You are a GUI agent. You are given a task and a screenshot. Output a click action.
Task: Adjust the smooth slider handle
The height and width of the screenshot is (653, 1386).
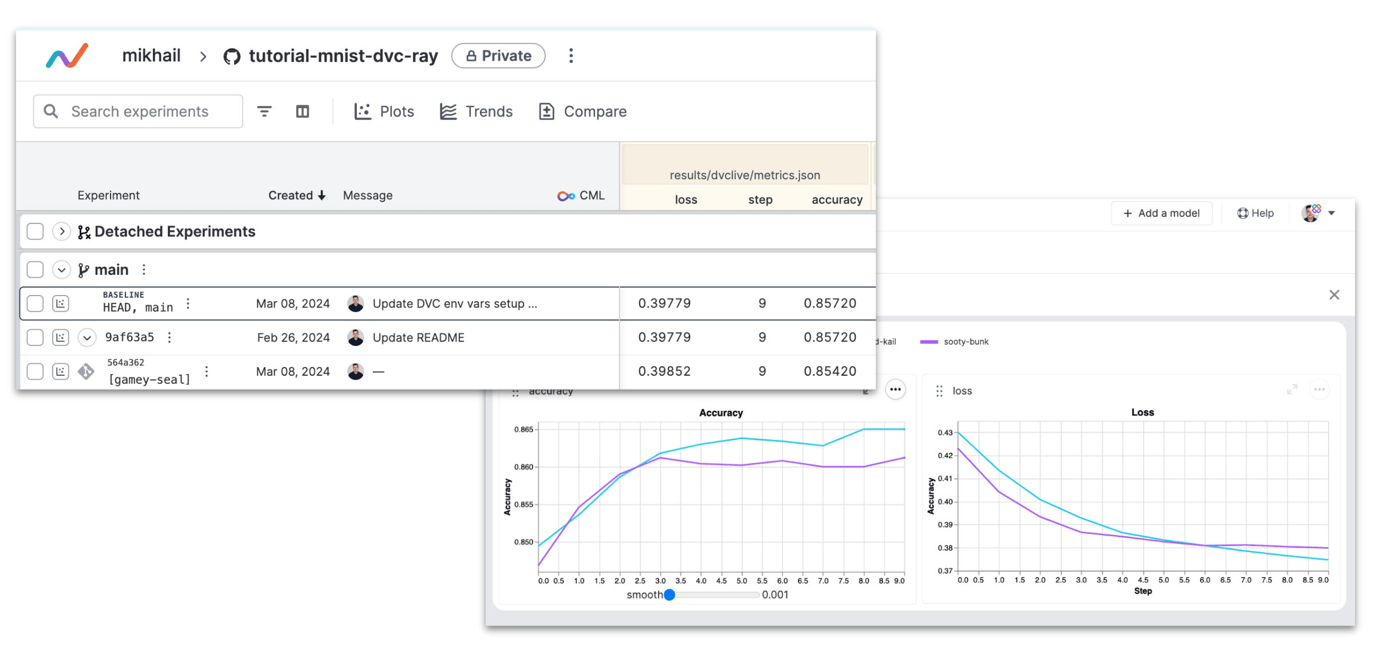tap(669, 595)
